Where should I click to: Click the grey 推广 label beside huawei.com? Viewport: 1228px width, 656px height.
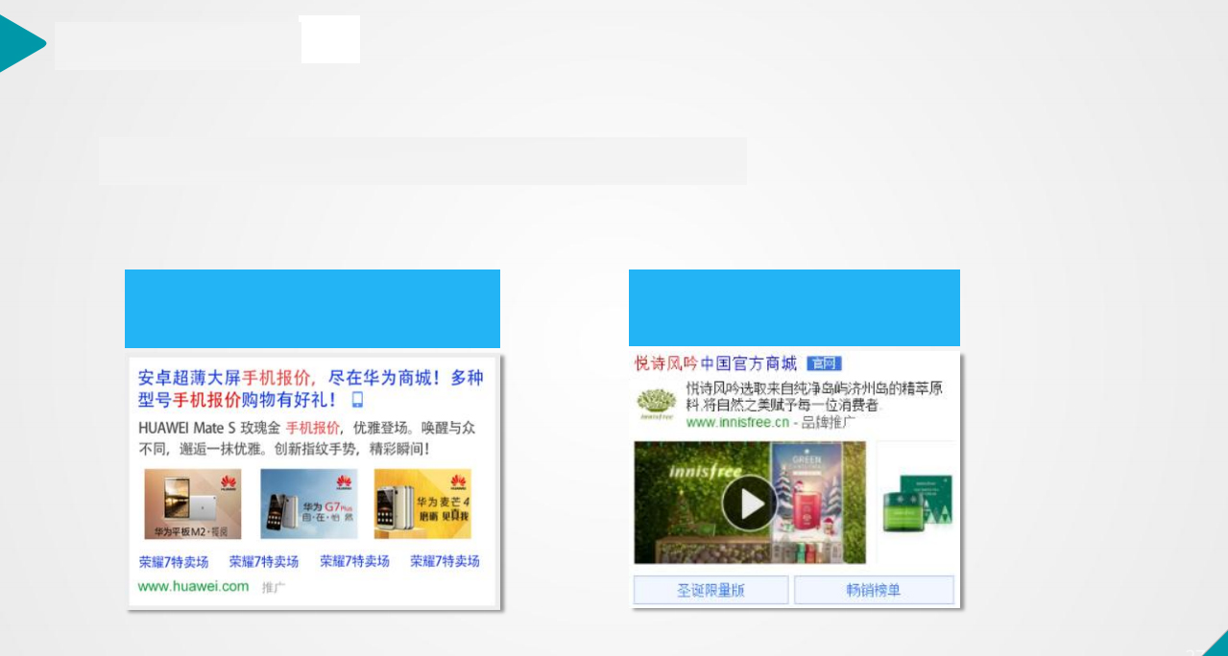(x=274, y=587)
